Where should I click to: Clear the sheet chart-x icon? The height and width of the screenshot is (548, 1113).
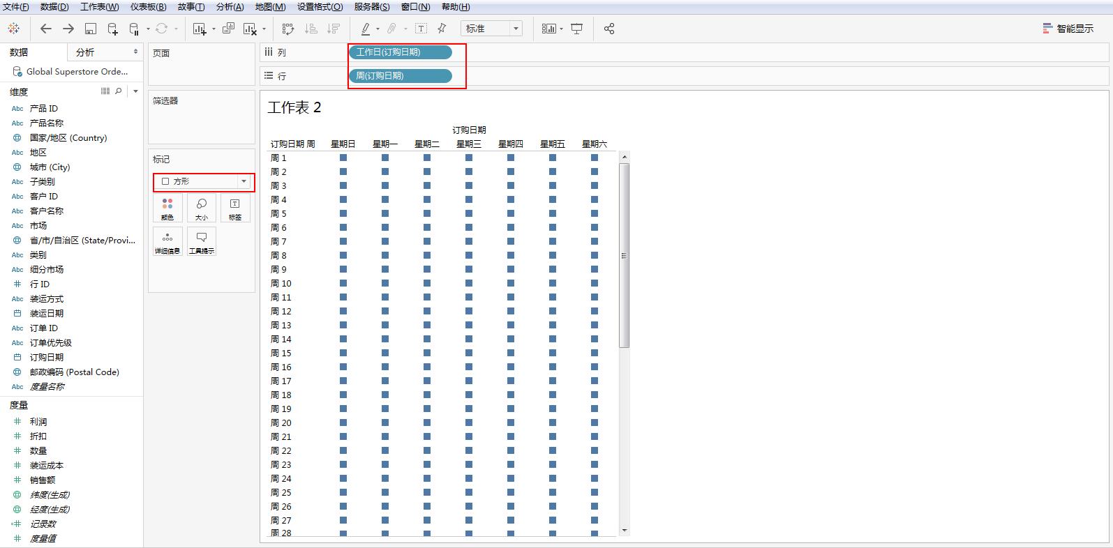[x=250, y=29]
